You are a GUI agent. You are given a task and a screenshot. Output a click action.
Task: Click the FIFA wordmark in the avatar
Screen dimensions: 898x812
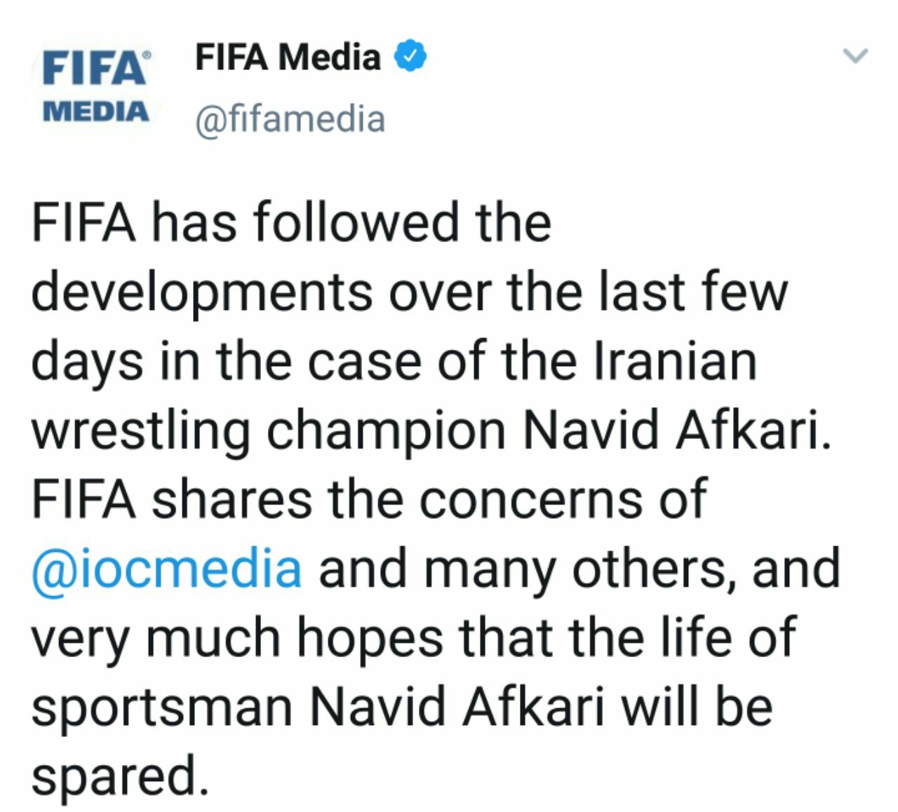[x=92, y=69]
